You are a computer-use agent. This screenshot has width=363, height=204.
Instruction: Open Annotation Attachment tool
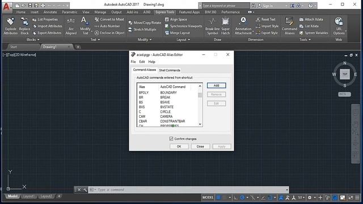point(243,26)
